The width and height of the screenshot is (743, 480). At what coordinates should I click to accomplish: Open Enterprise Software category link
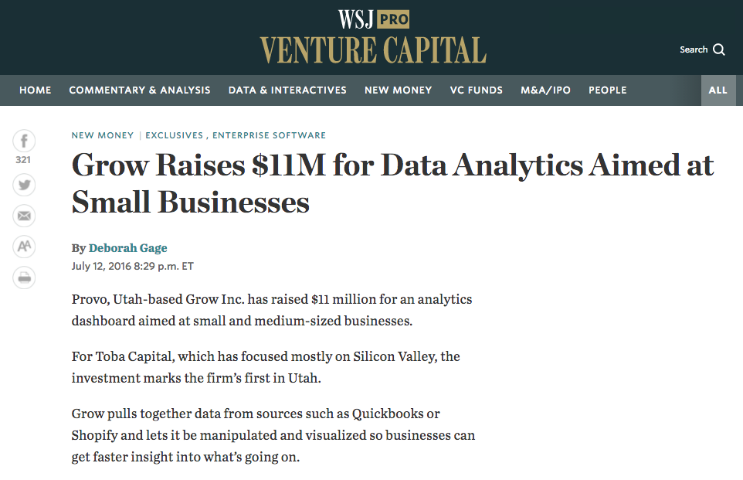[x=269, y=135]
